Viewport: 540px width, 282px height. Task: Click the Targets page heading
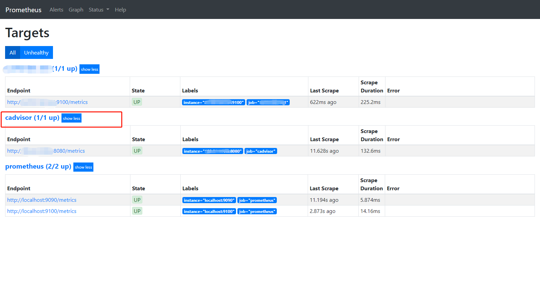click(x=27, y=33)
